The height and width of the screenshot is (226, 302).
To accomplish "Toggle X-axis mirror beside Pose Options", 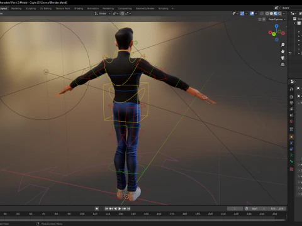I will point(264,19).
